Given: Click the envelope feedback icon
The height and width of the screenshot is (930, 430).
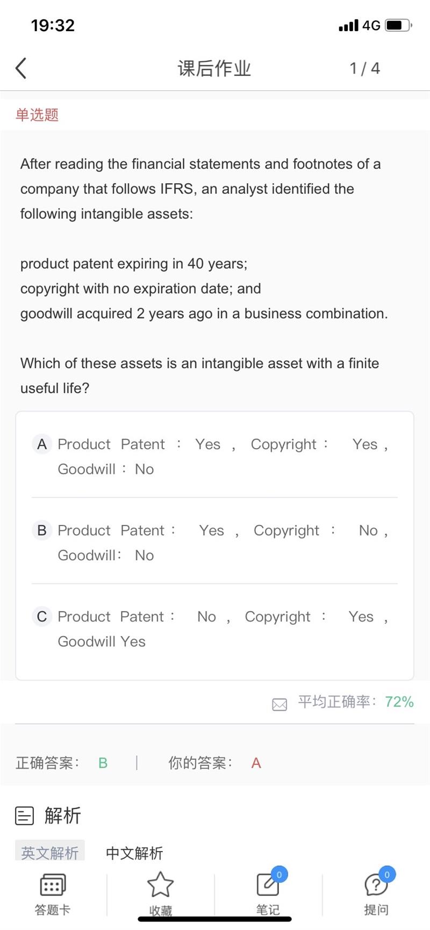Looking at the screenshot, I should pos(279,704).
